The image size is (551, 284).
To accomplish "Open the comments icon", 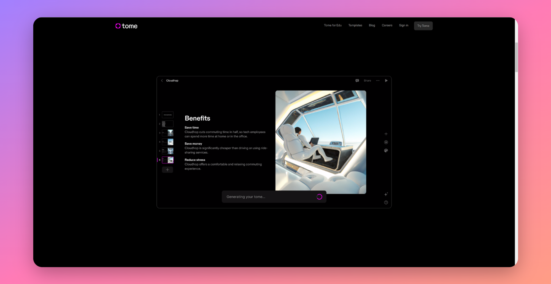I will pos(357,81).
